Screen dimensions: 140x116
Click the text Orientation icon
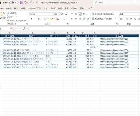[84, 14]
